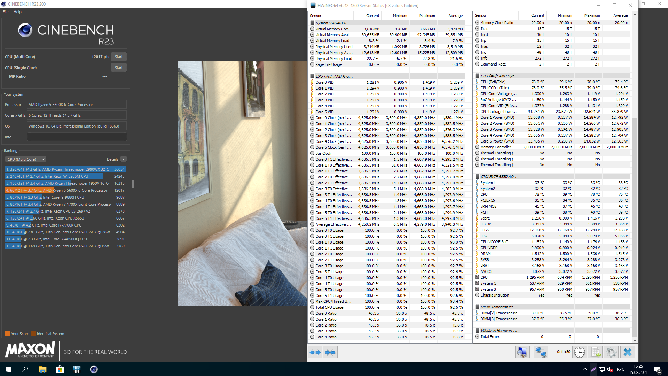Switch to Cinebench from the taskbar icon
Viewport: 668px width, 376px height.
(94, 369)
